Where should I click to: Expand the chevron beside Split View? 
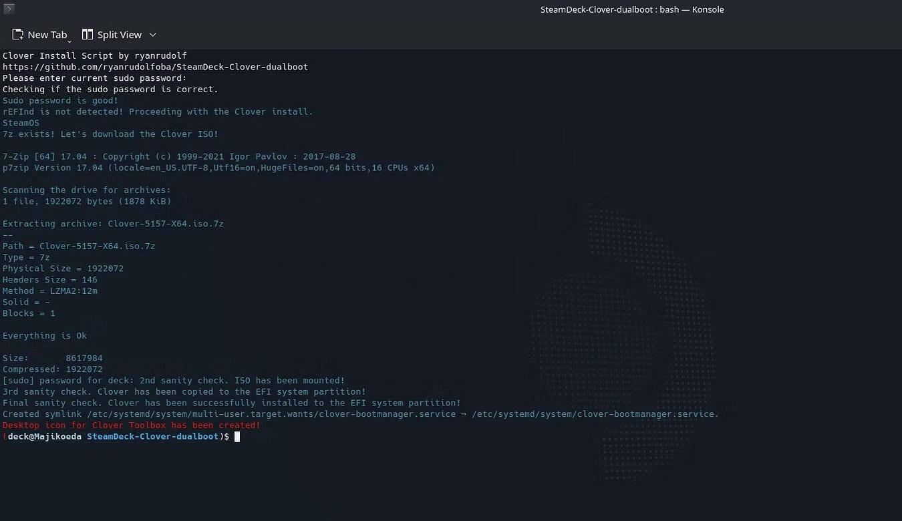click(x=152, y=35)
